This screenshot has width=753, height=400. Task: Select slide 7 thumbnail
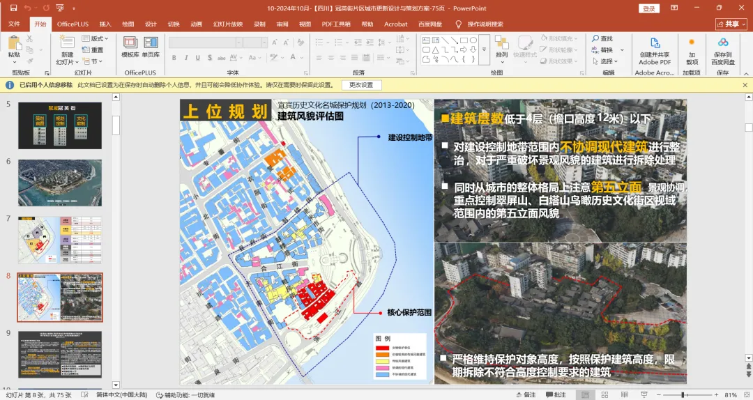60,240
